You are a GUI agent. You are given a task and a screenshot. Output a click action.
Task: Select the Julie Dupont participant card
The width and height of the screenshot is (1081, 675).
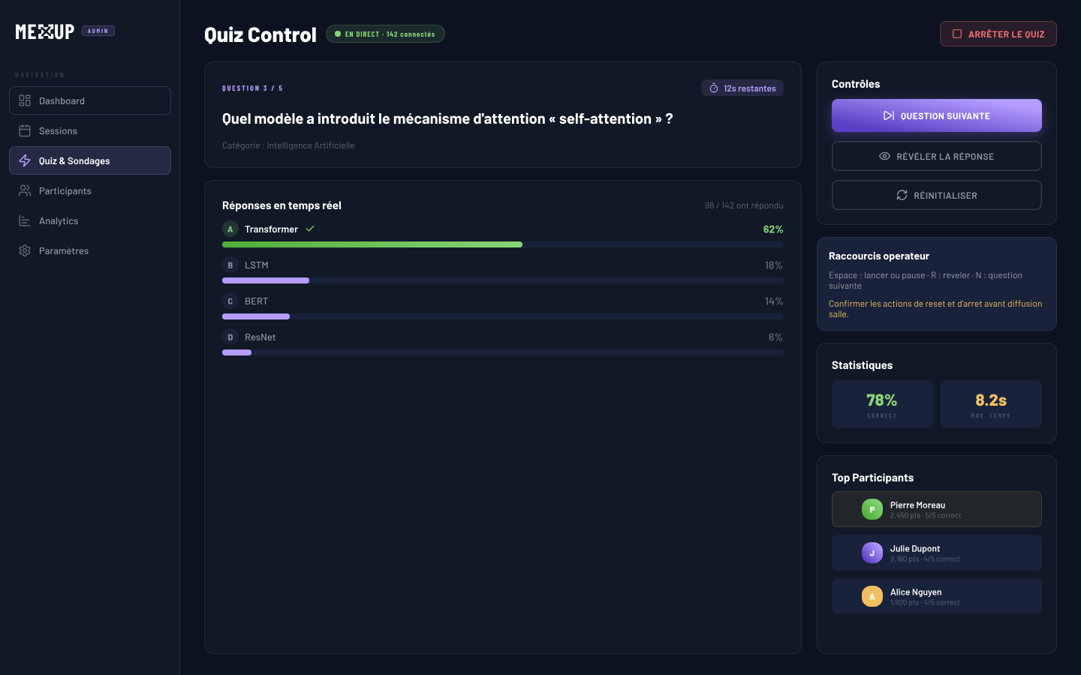tap(937, 553)
